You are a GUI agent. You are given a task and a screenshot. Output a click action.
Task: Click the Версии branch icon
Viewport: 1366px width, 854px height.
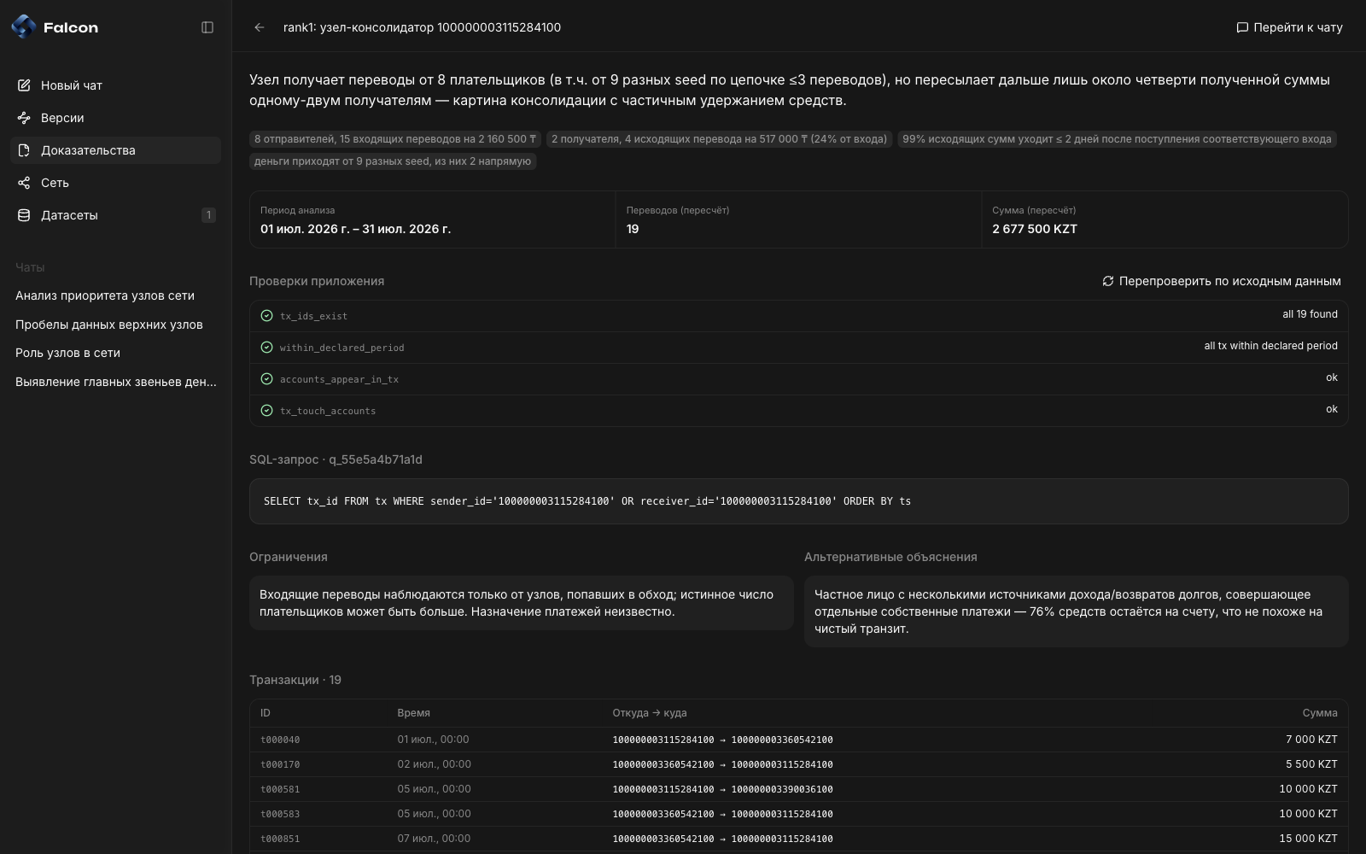tap(24, 118)
